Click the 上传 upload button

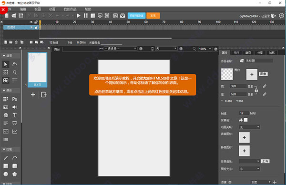pyautogui.click(x=265, y=161)
